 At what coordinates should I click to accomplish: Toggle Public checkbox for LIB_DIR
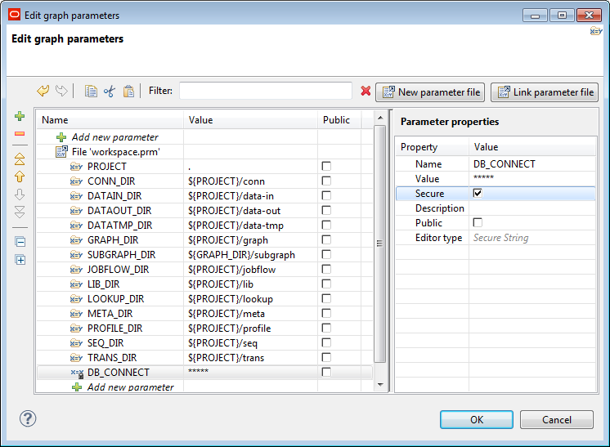tap(326, 284)
